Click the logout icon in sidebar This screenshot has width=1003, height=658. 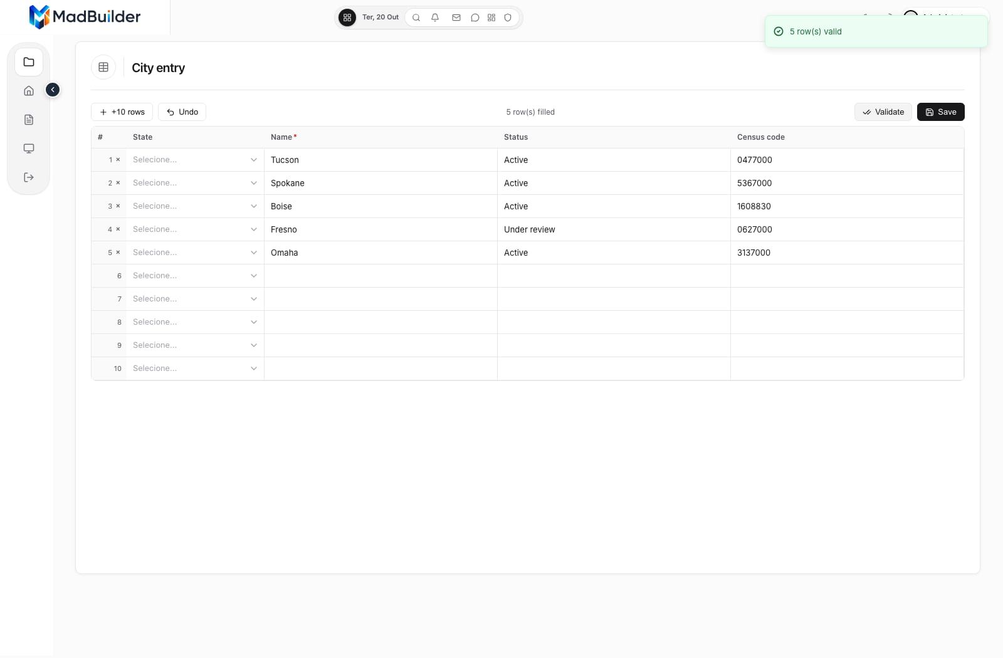click(29, 177)
